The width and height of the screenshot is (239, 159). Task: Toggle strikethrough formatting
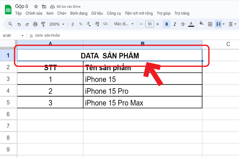(183, 24)
